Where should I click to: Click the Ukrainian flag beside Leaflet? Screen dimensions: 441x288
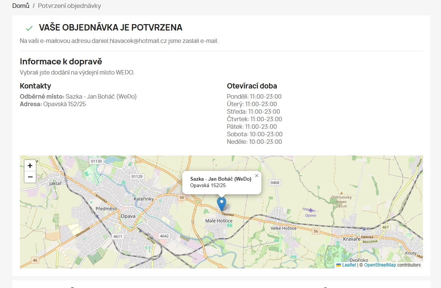[x=339, y=265]
